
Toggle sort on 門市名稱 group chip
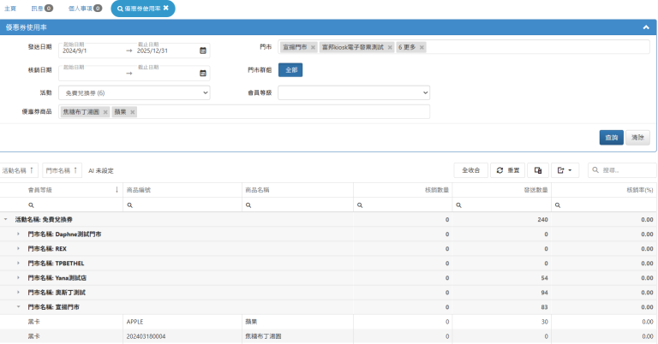[63, 170]
